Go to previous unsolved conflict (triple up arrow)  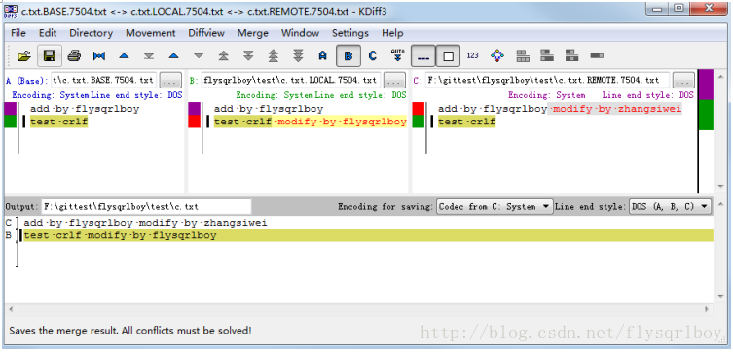pyautogui.click(x=273, y=56)
